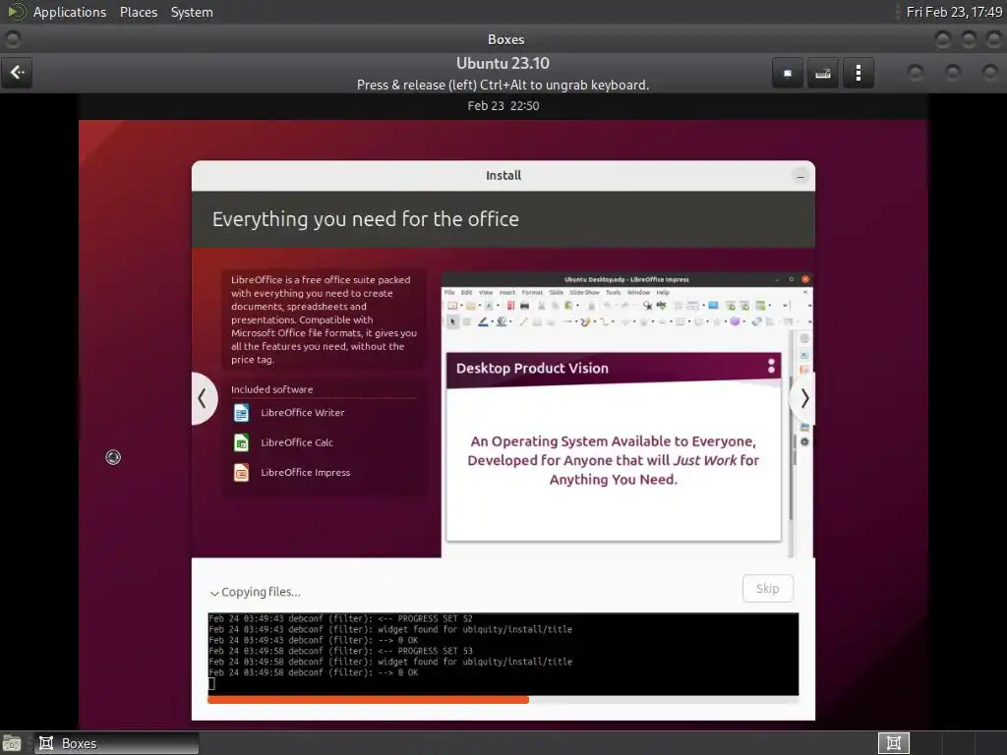
Task: Click the installer log terminal output
Action: pos(503,654)
